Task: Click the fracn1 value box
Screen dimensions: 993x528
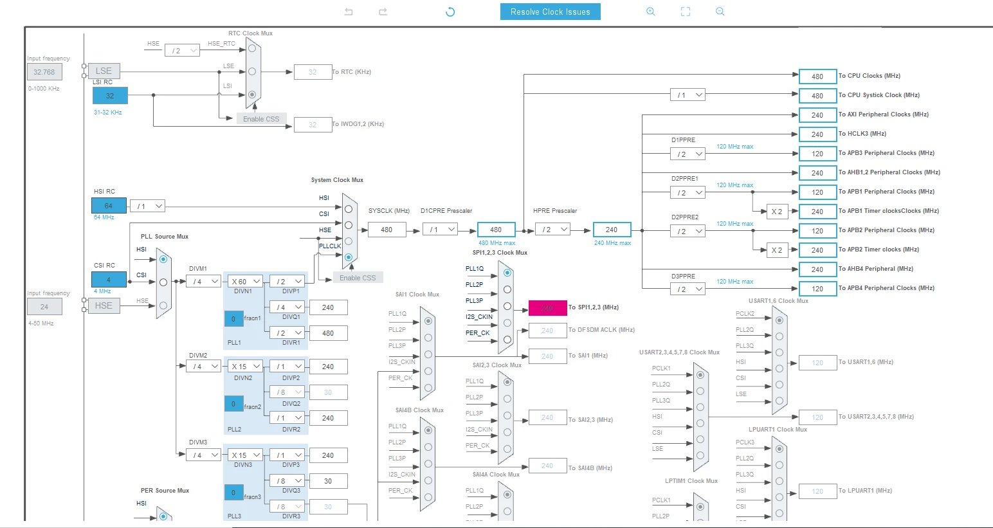Action: [x=233, y=318]
